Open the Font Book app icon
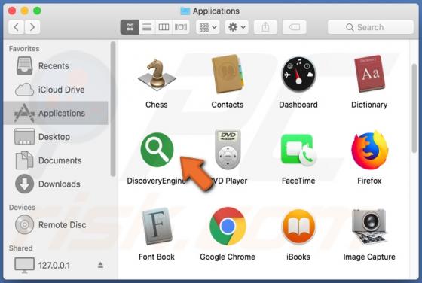Viewport: 422px width, 283px height. 157,226
